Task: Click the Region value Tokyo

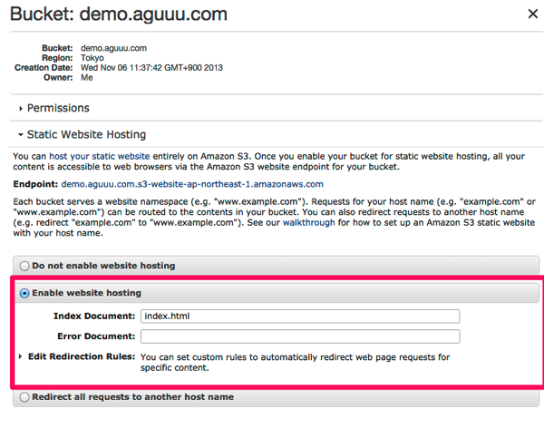Action: point(92,58)
